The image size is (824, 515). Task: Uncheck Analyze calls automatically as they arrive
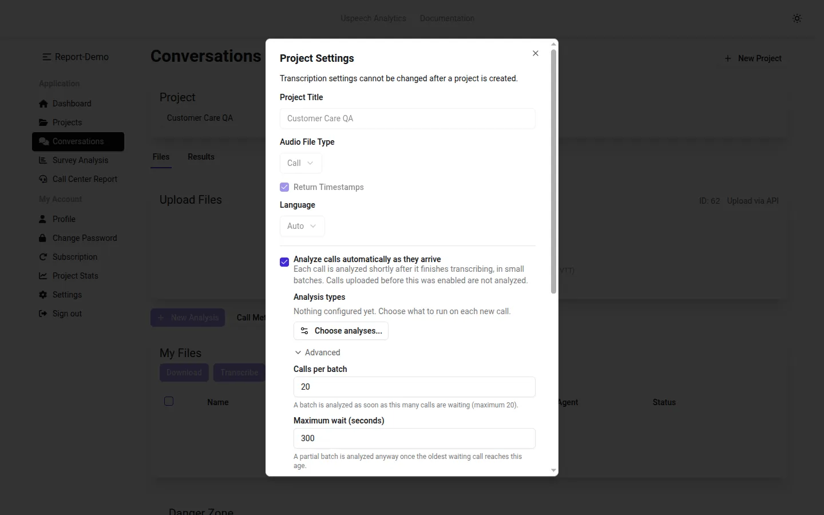tap(284, 262)
